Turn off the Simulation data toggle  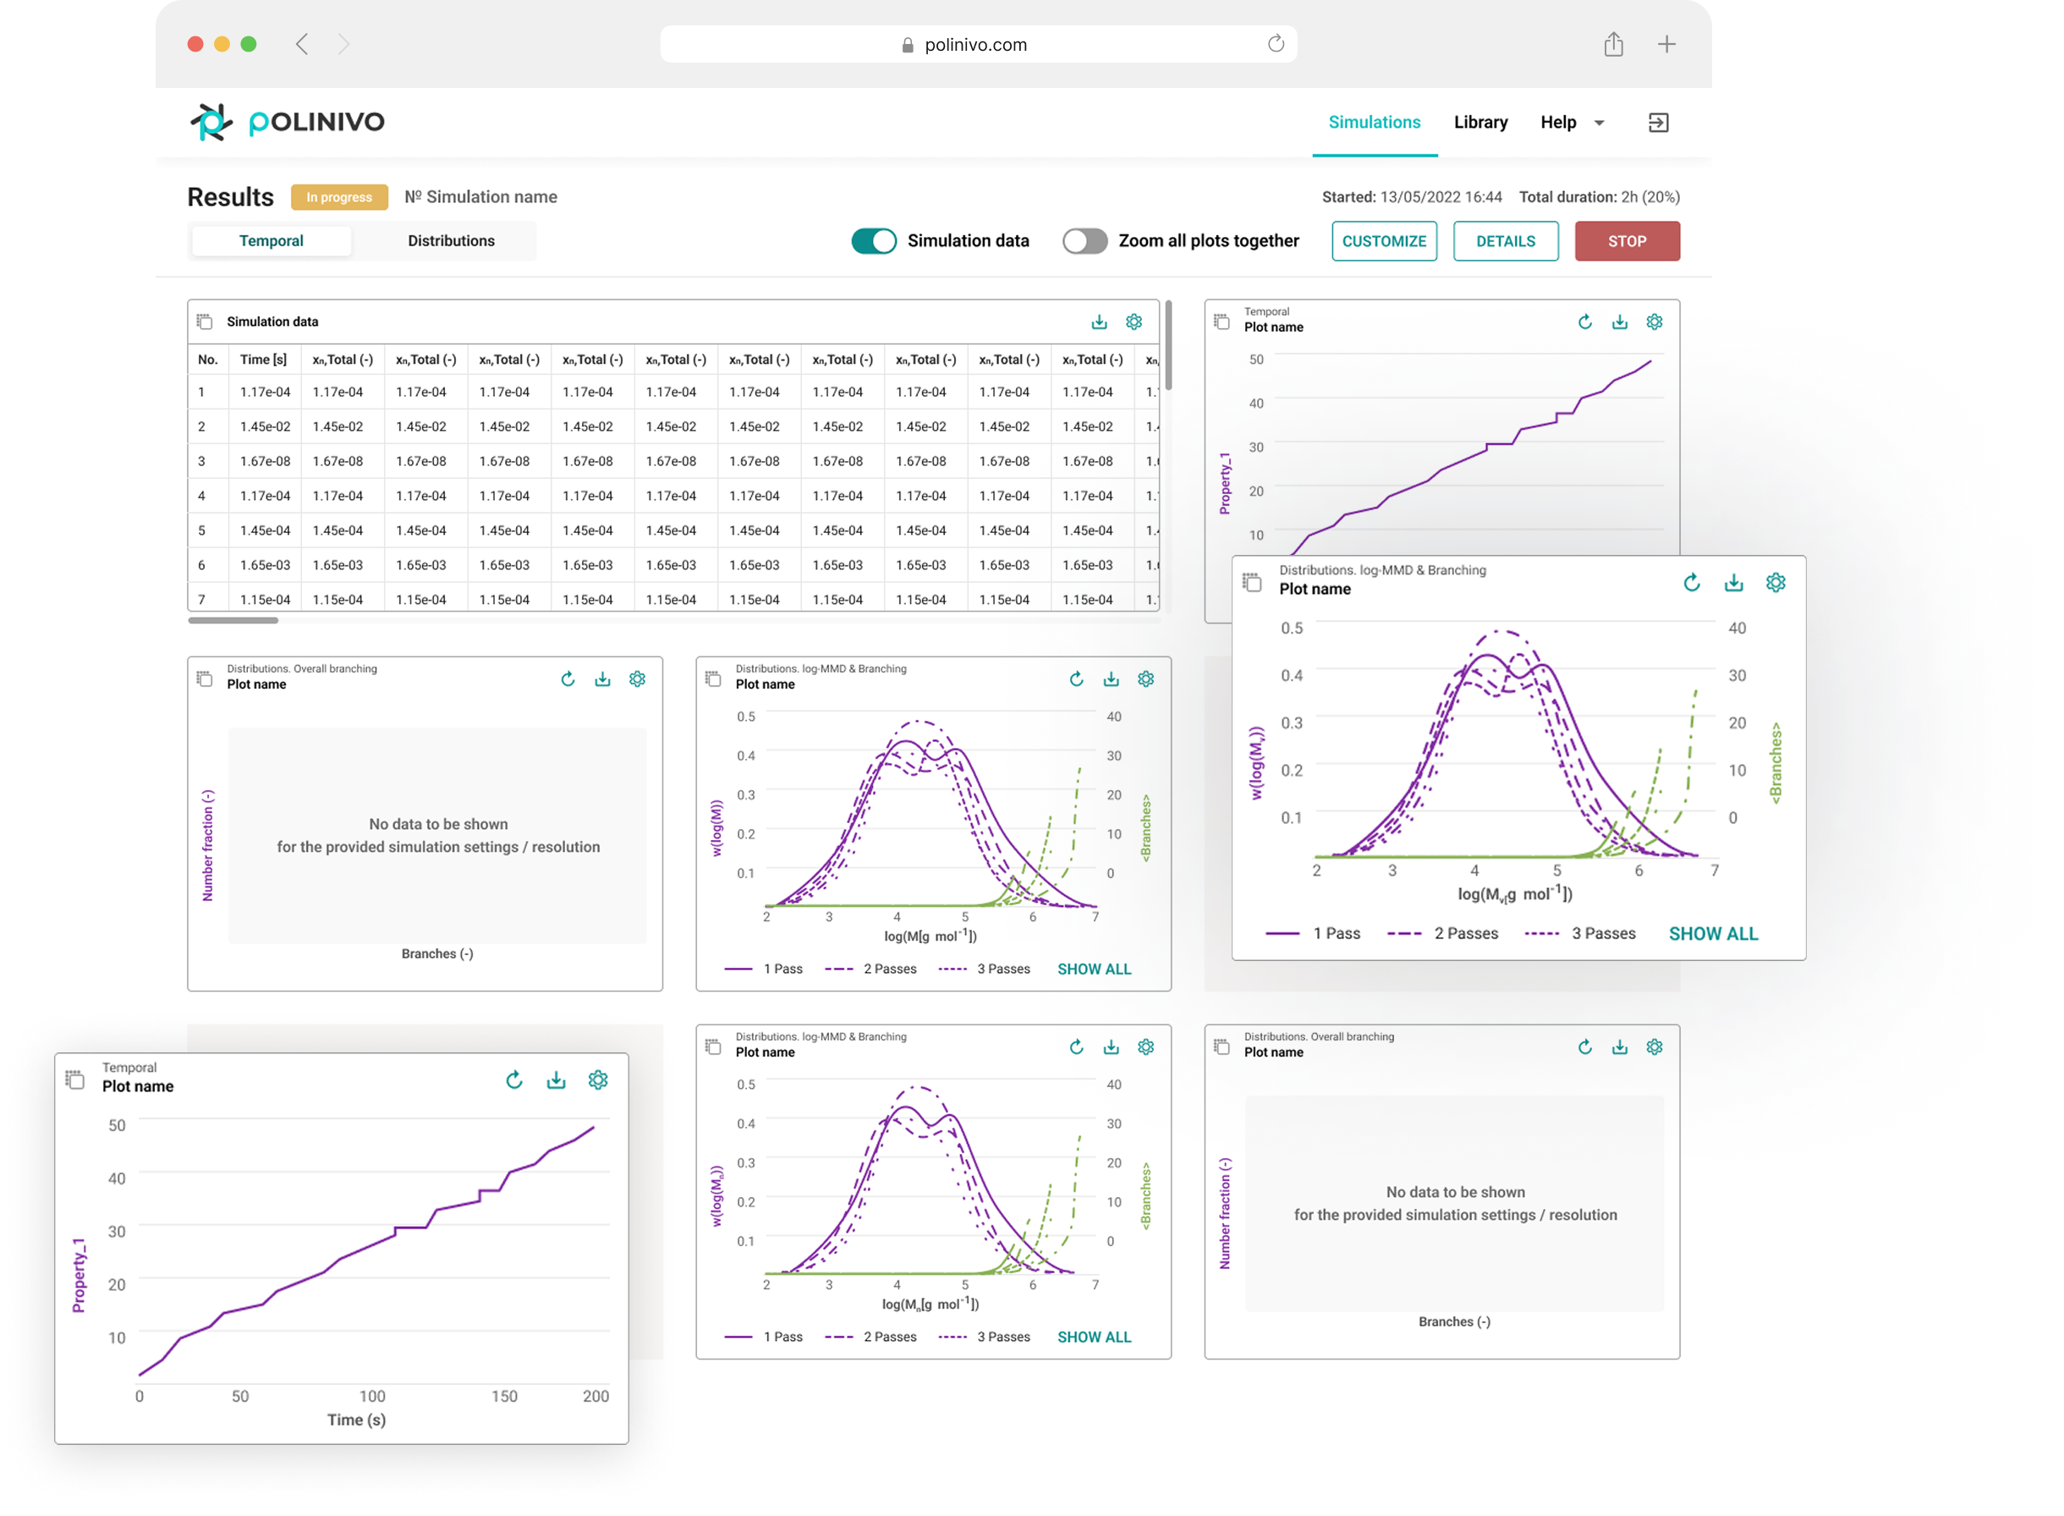coord(873,241)
